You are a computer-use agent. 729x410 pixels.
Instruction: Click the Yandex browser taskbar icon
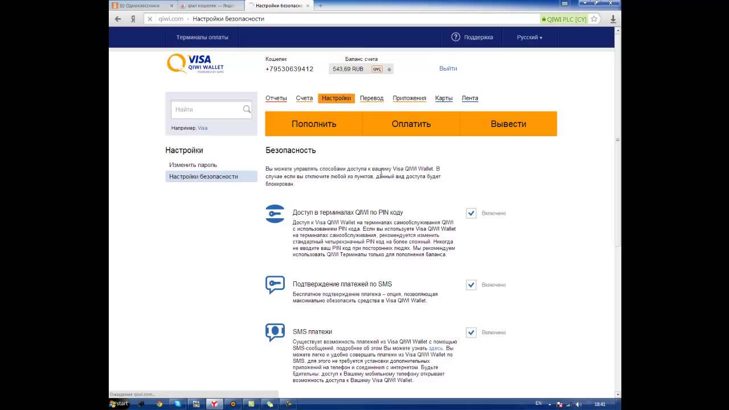click(214, 404)
